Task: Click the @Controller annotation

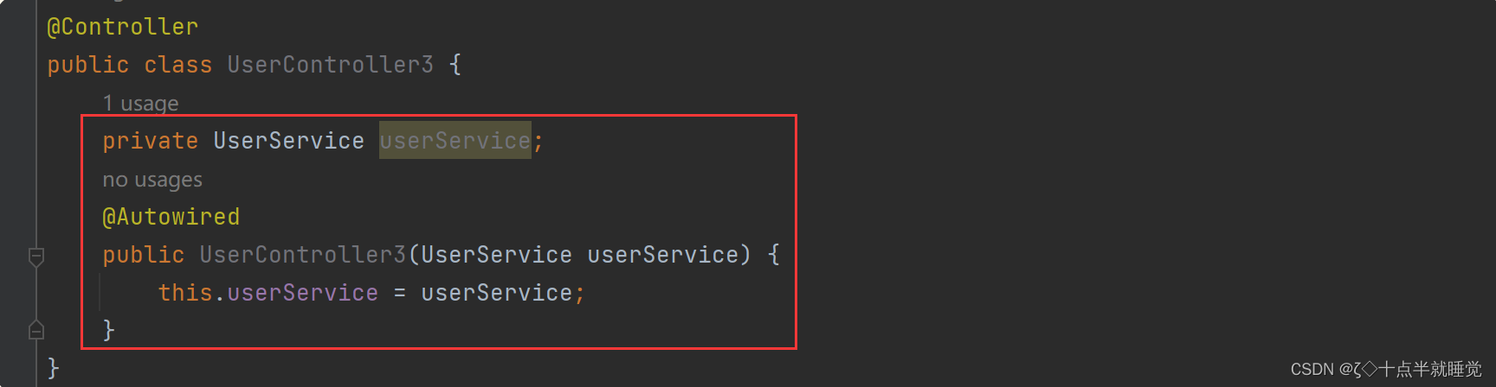Action: point(122,27)
